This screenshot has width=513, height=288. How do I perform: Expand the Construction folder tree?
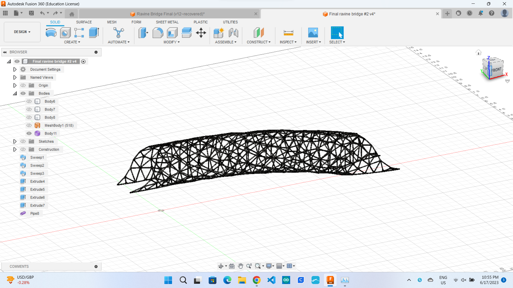coord(14,149)
